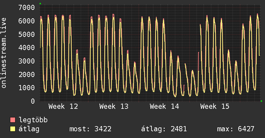Click the 'max: 6427' statistic
Image resolution: width=265 pixels, height=138 pixels.
pyautogui.click(x=236, y=129)
